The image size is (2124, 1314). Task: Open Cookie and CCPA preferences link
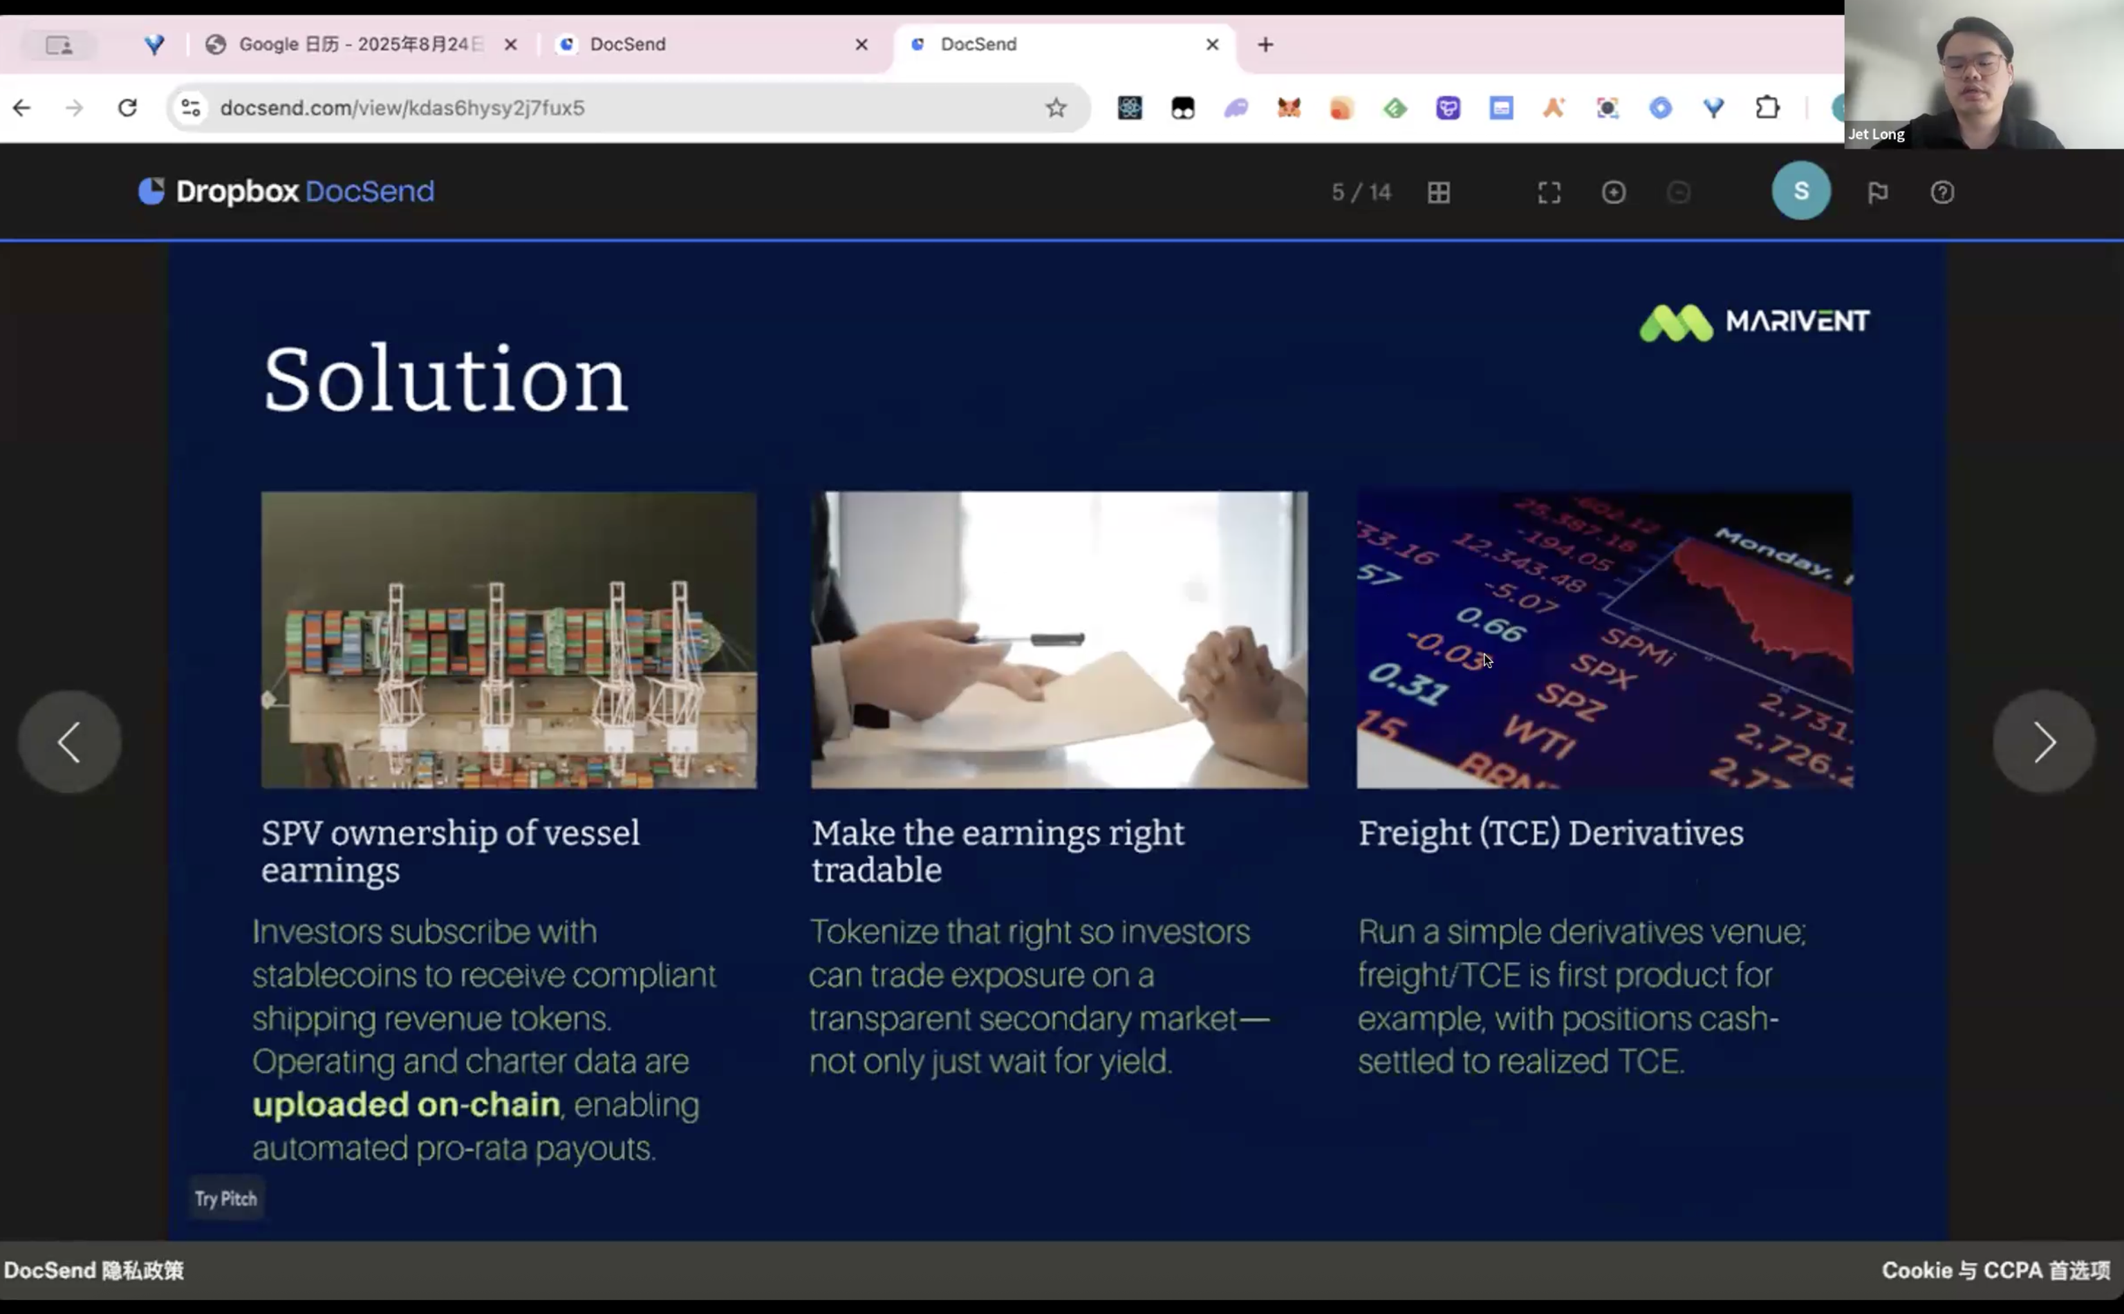pos(1995,1270)
